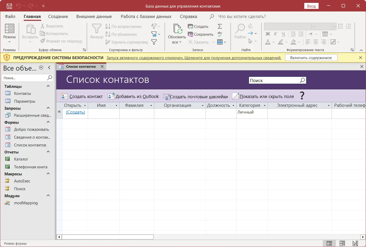This screenshot has width=366, height=247.
Task: Click the (Создать) link in new row
Action: [75, 112]
